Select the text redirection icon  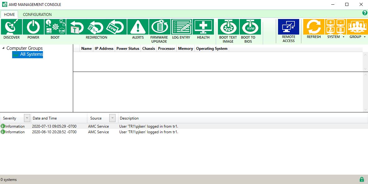point(77,27)
